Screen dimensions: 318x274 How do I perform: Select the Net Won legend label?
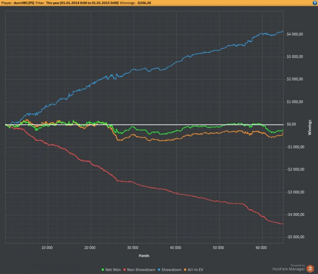tap(113, 270)
